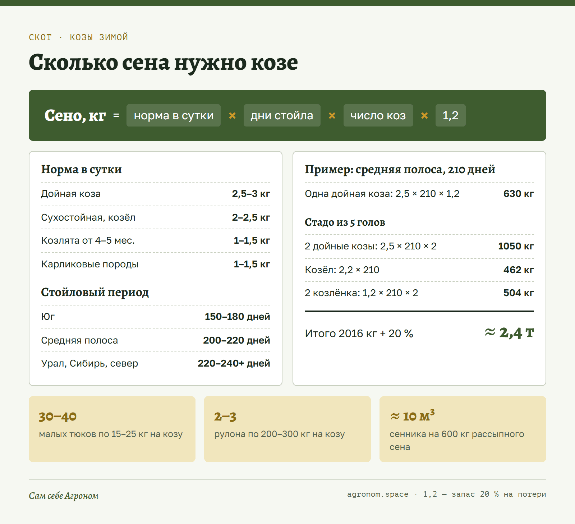Select the '2 козлёнка: 1,2 × 210 × 2' line
This screenshot has height=524, width=575.
[361, 293]
